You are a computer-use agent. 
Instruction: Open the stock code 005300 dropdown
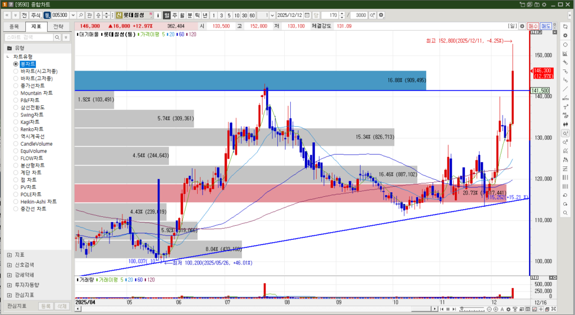73,15
